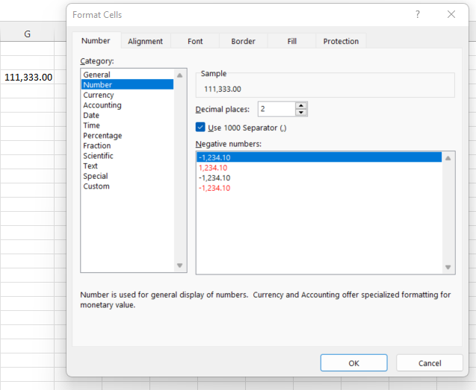The height and width of the screenshot is (390, 476).
Task: Switch to the Protection tab
Action: pyautogui.click(x=341, y=42)
